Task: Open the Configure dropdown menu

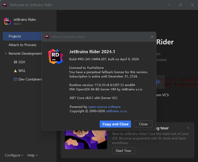Action: click(x=14, y=155)
